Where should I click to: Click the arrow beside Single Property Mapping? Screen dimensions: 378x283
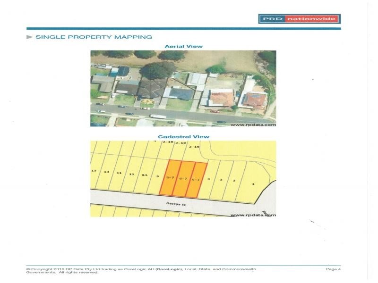tap(29, 37)
